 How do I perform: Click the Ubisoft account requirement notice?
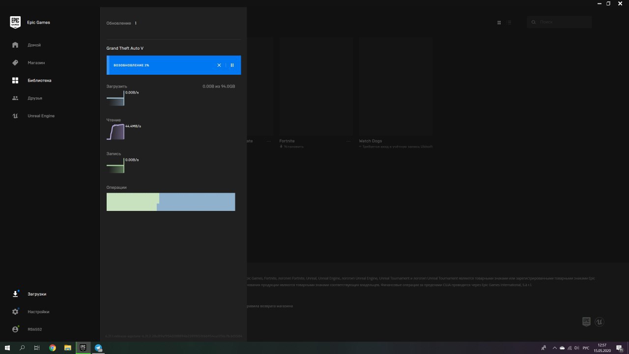tap(396, 147)
